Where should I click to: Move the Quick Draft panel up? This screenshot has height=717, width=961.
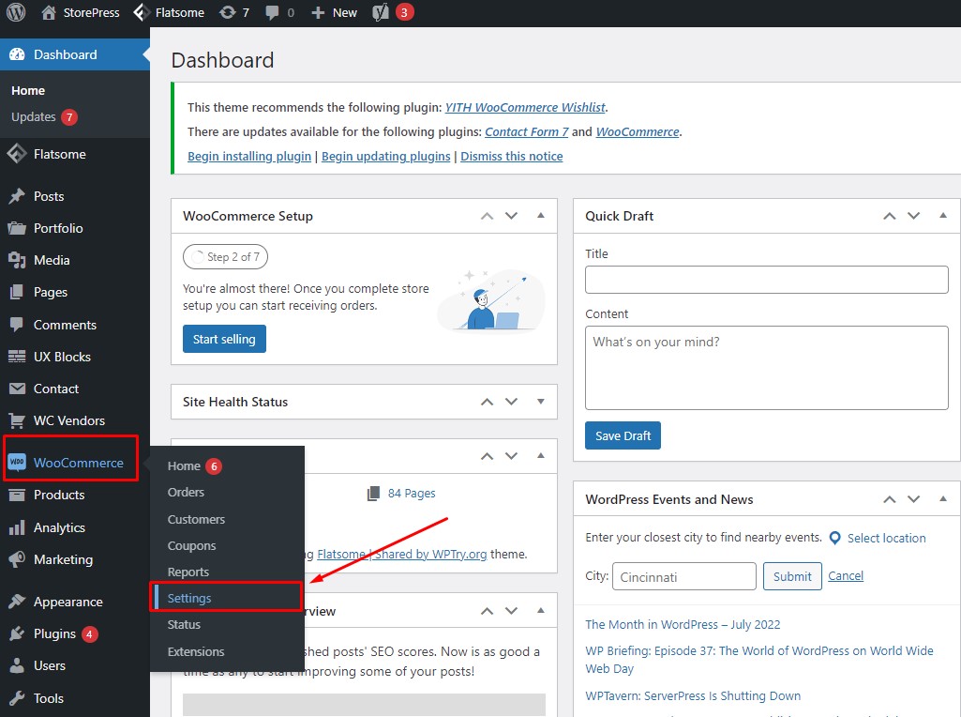(x=890, y=216)
